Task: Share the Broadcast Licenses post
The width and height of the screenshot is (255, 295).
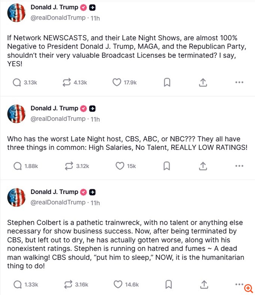Action: click(203, 82)
